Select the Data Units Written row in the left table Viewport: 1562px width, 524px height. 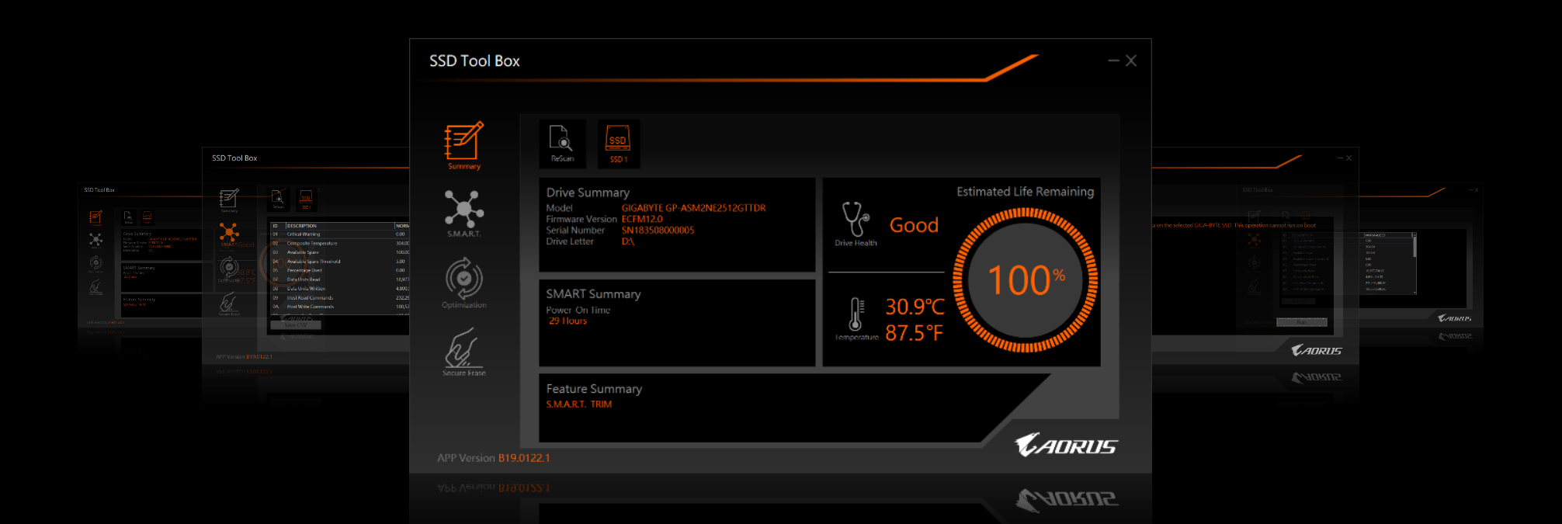pyautogui.click(x=340, y=289)
